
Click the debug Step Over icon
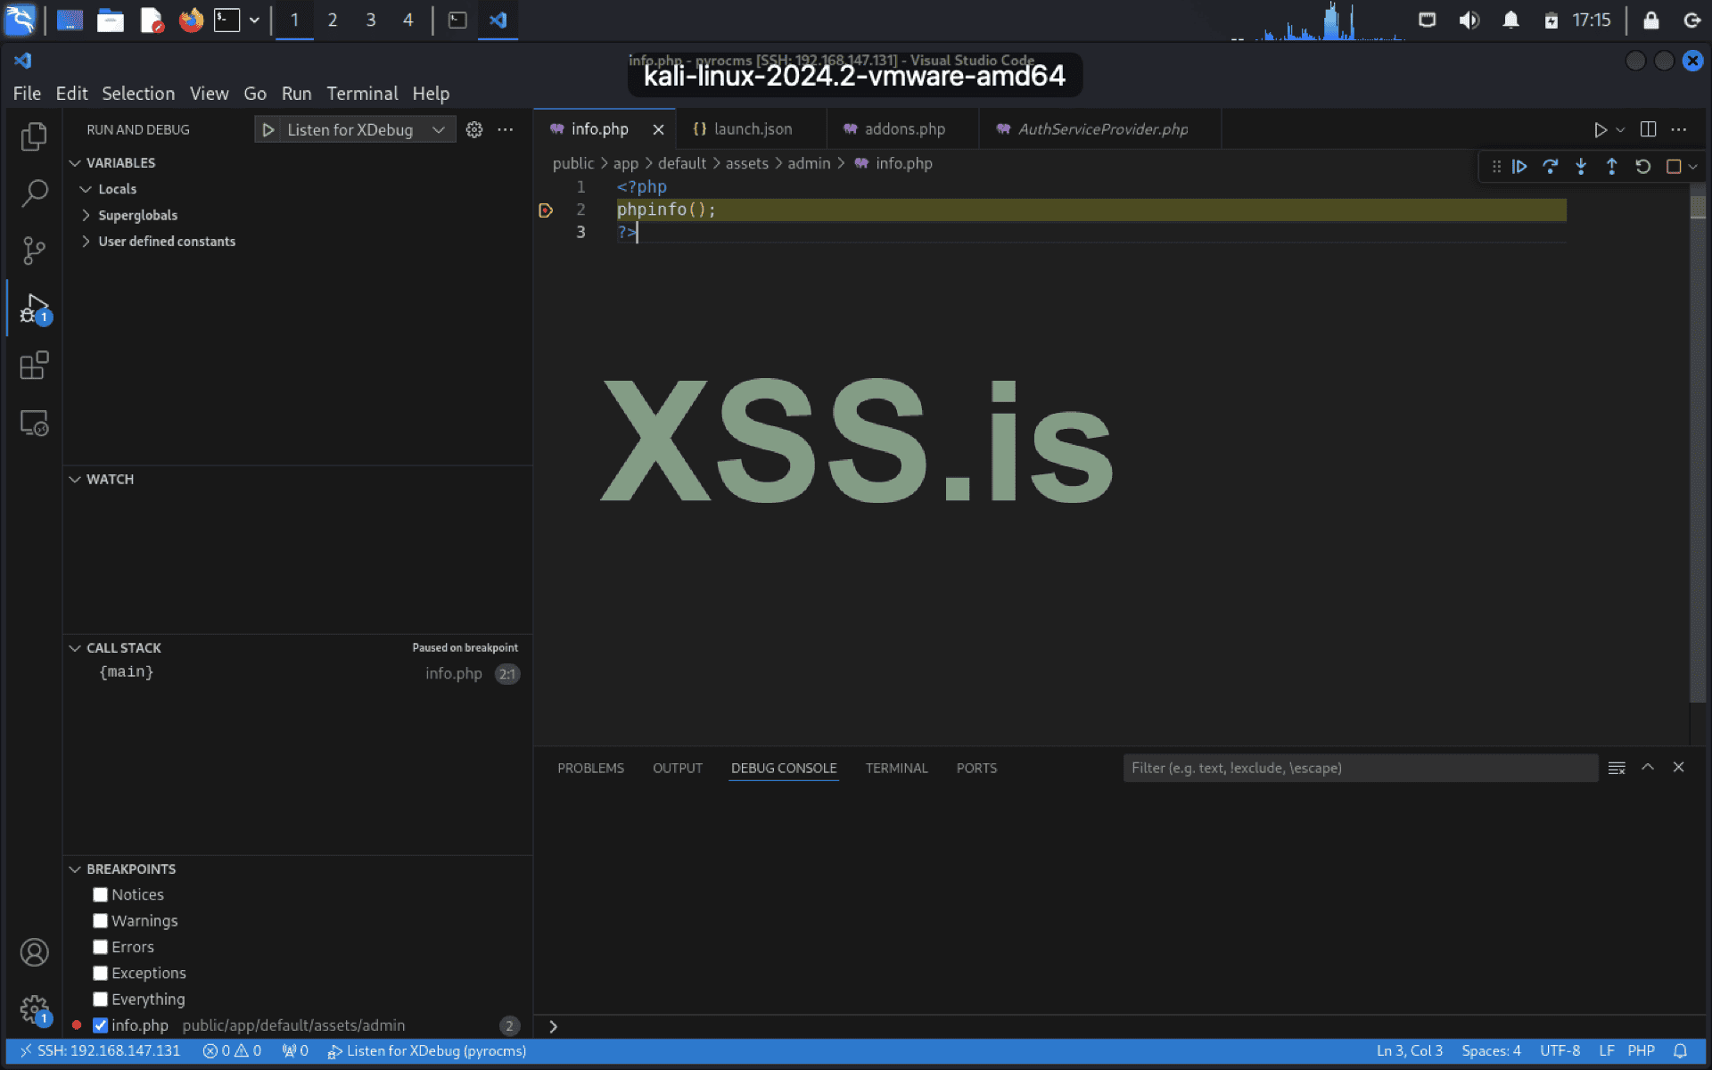click(1550, 167)
